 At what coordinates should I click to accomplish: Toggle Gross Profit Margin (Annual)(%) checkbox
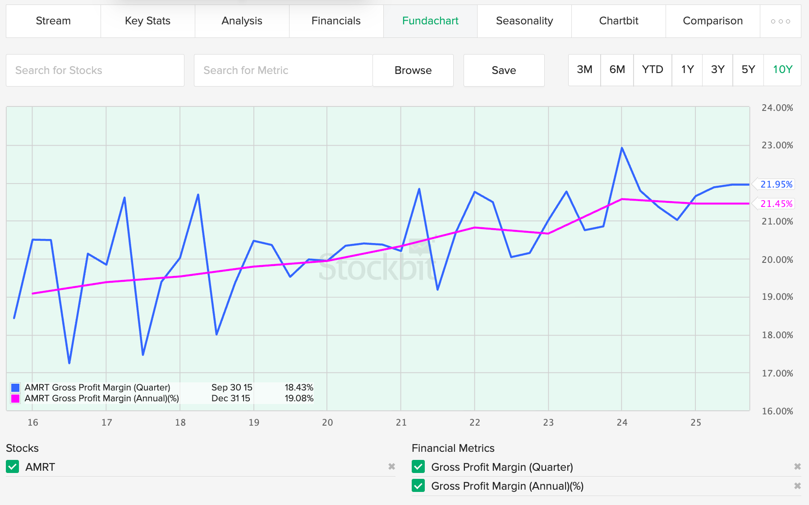[x=418, y=486]
